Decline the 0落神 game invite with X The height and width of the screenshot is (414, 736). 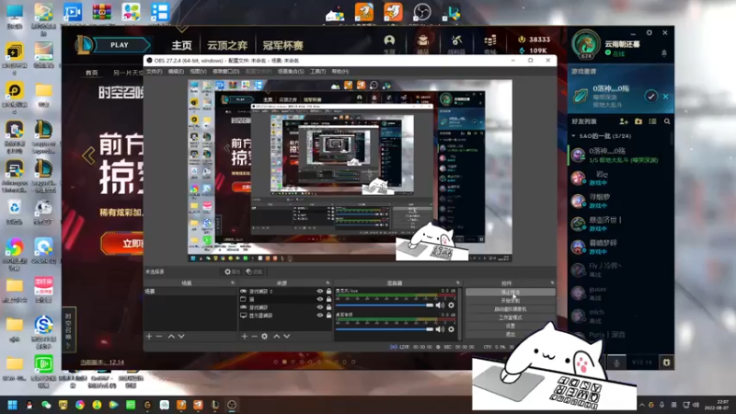pyautogui.click(x=665, y=97)
